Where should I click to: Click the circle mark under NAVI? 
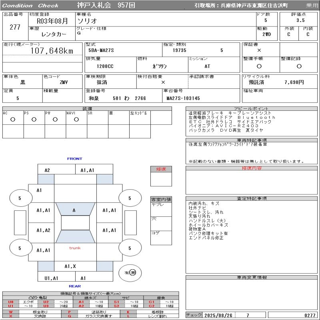pos(76,120)
